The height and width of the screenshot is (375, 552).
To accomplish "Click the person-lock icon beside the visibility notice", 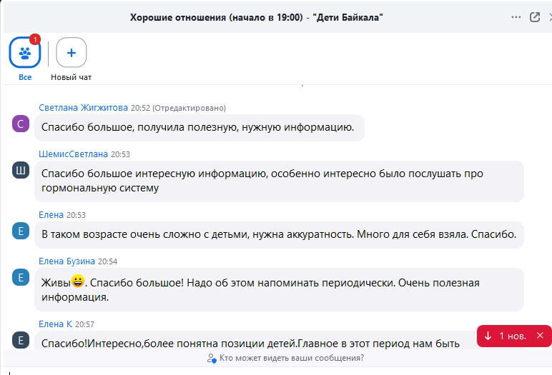I will (x=211, y=358).
